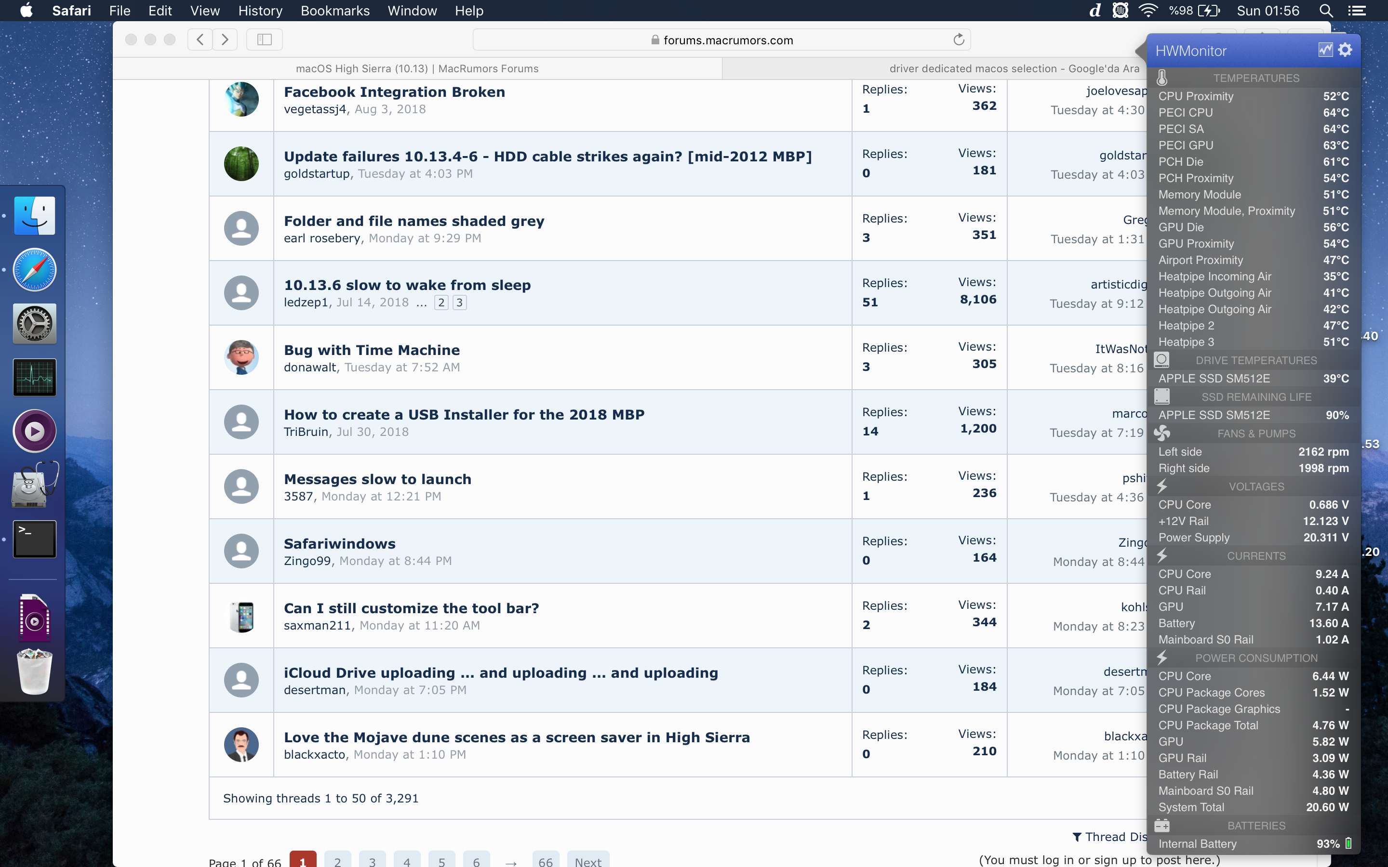Open Safari compass icon in the dock

(x=34, y=270)
